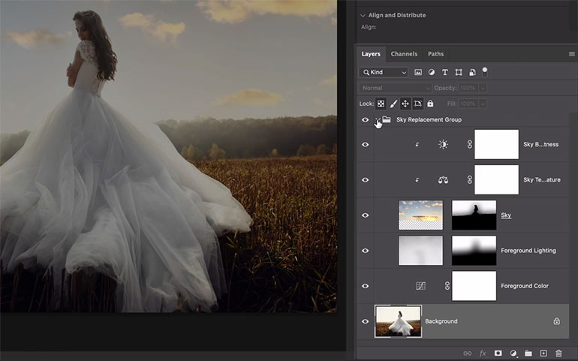
Task: Select the Sky layer mask thumbnail
Action: point(474,215)
